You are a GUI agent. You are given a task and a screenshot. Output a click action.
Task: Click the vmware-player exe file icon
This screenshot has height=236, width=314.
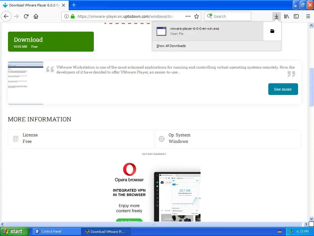[x=161, y=31]
